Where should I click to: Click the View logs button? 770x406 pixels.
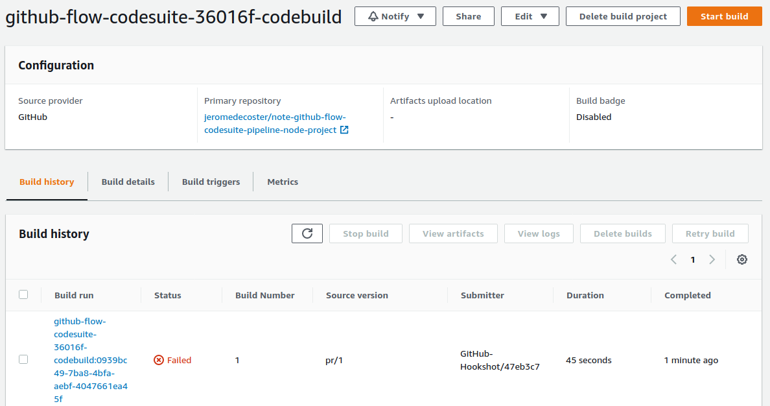click(x=539, y=233)
